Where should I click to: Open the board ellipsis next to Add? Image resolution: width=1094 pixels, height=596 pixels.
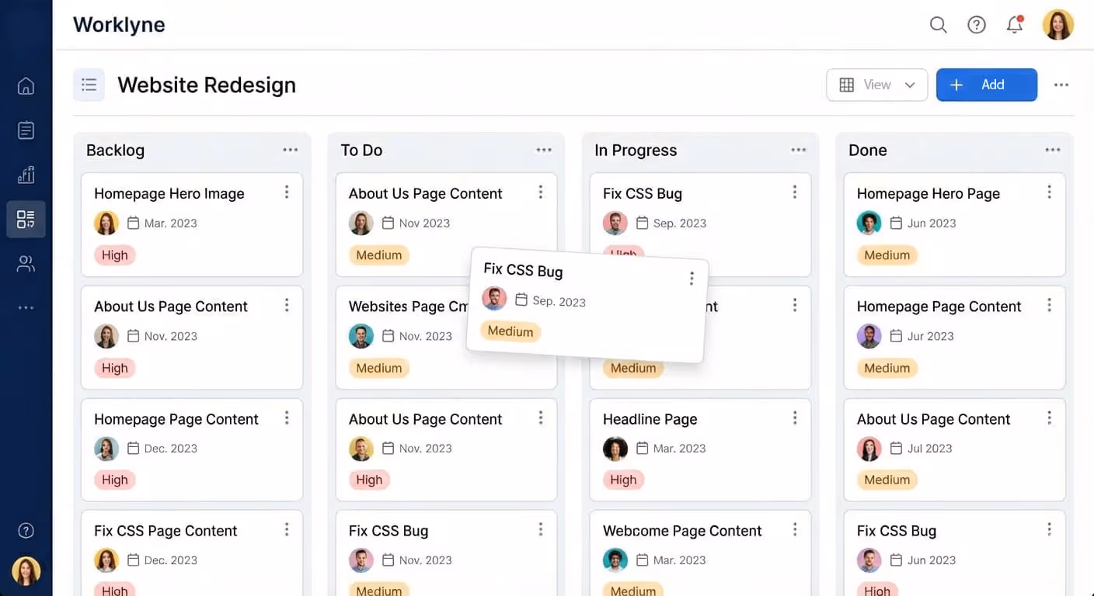click(1061, 85)
